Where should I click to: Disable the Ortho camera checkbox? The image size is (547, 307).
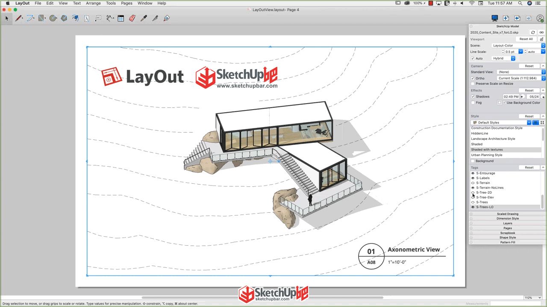473,78
